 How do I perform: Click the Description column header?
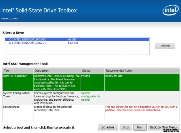[x=57, y=71]
